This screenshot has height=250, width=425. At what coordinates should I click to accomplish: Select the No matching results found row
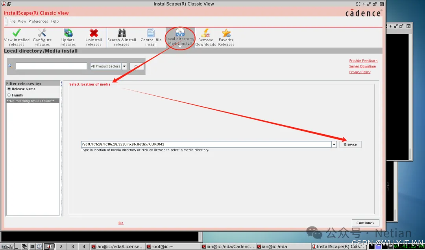[x=33, y=101]
